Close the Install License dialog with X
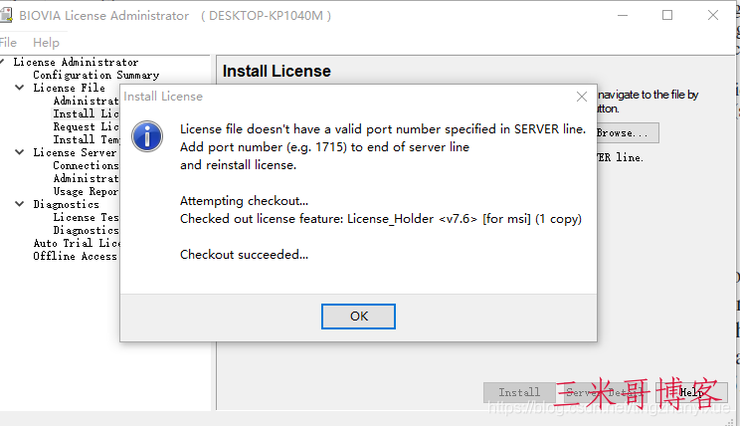This screenshot has height=426, width=740. (582, 97)
